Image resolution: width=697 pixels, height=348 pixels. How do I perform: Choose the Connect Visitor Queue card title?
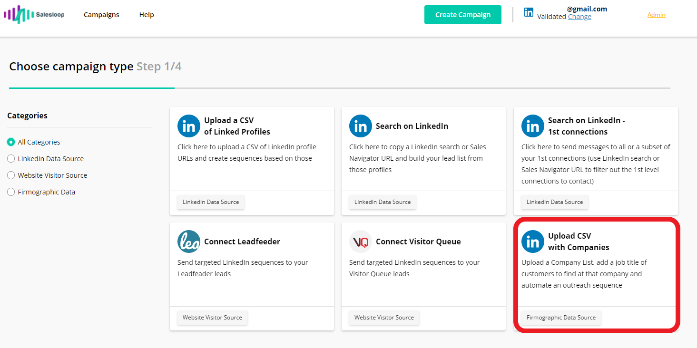point(418,242)
